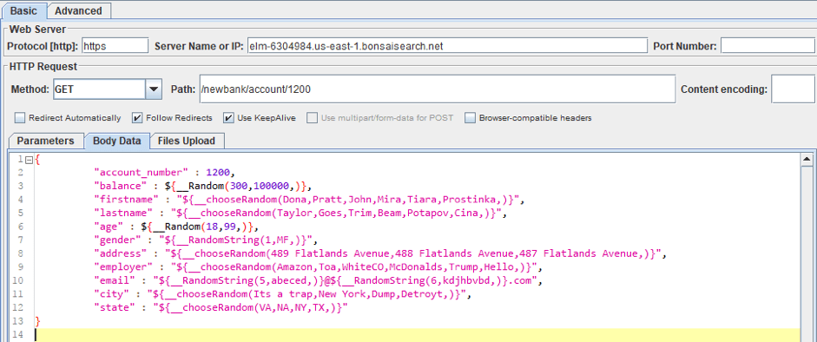Uncheck Follow Redirects checkbox
The width and height of the screenshot is (817, 342).
point(137,118)
